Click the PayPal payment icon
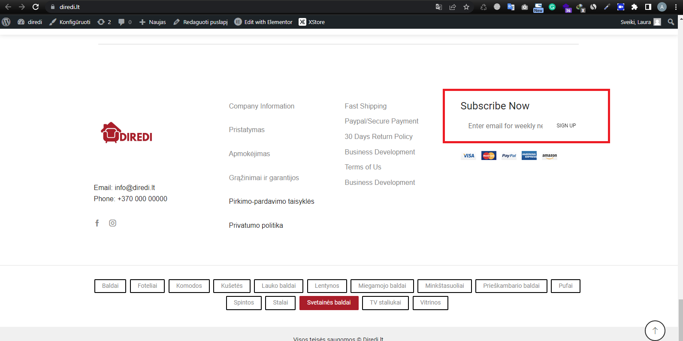This screenshot has height=341, width=683. click(509, 156)
